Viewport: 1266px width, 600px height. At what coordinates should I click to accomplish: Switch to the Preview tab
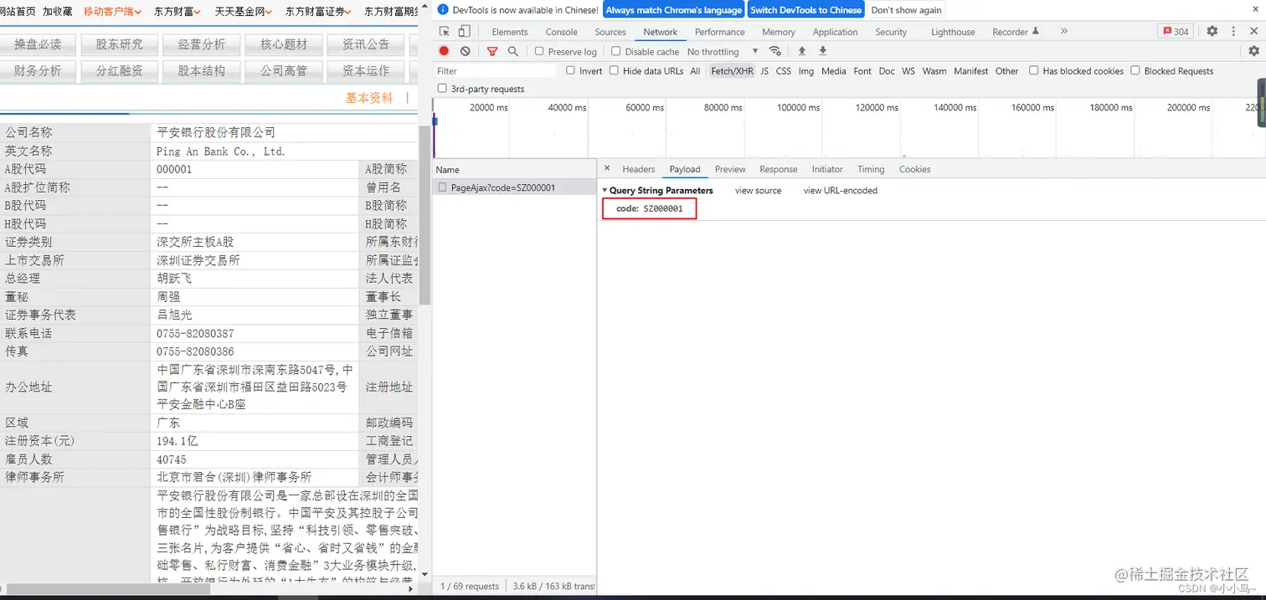tap(730, 169)
